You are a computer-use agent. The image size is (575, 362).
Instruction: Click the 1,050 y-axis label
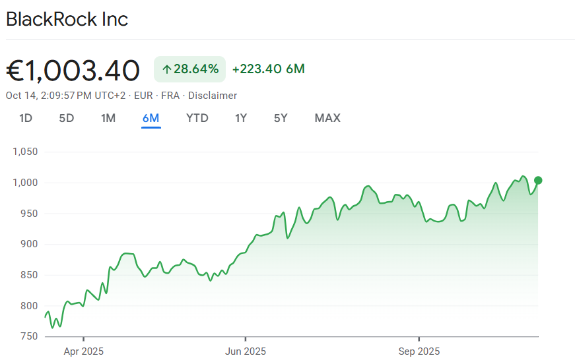(25, 152)
